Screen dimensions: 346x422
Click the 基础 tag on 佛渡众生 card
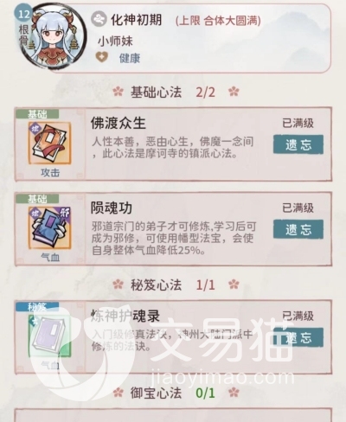[37, 114]
